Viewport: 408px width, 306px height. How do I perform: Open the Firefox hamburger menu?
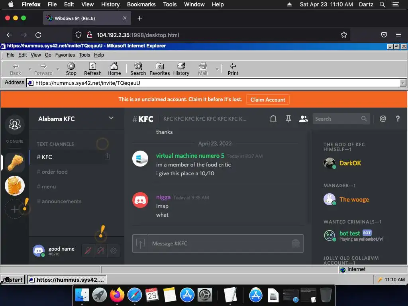(398, 35)
